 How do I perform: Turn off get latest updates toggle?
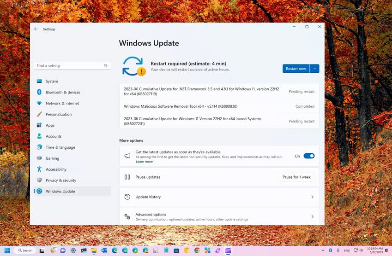click(x=309, y=156)
